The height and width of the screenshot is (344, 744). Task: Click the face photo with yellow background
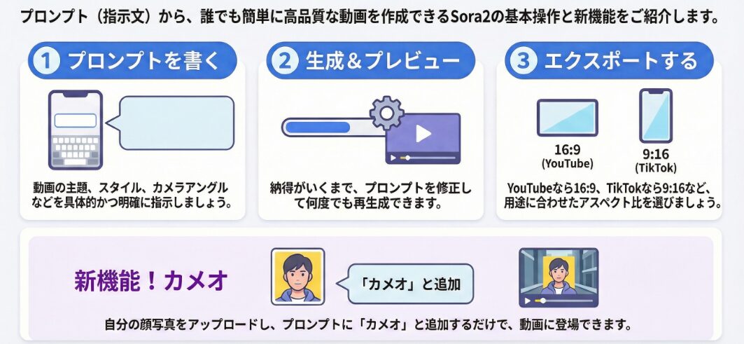(x=297, y=276)
